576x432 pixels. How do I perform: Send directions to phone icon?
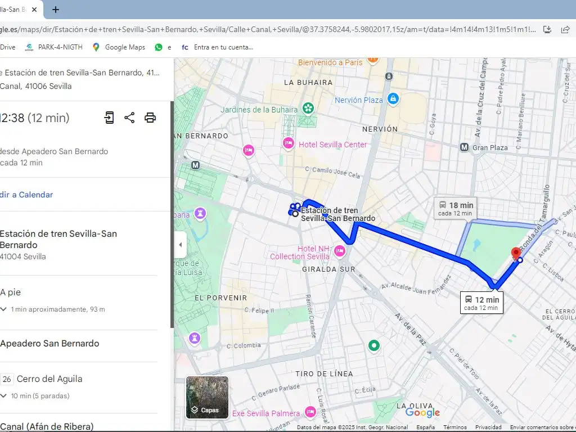pyautogui.click(x=109, y=118)
